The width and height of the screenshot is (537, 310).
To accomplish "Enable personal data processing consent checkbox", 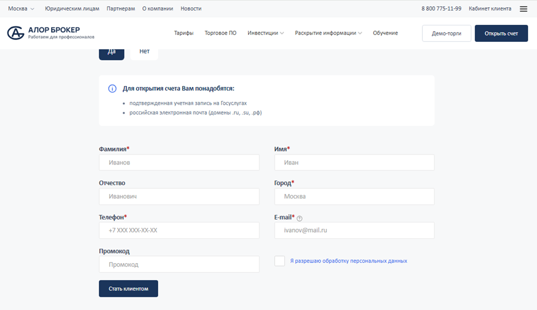I will coord(280,261).
